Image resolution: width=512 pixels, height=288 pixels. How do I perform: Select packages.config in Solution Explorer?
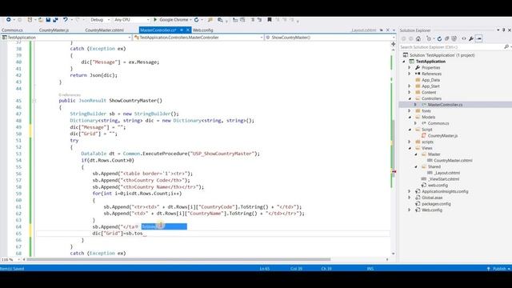point(436,204)
